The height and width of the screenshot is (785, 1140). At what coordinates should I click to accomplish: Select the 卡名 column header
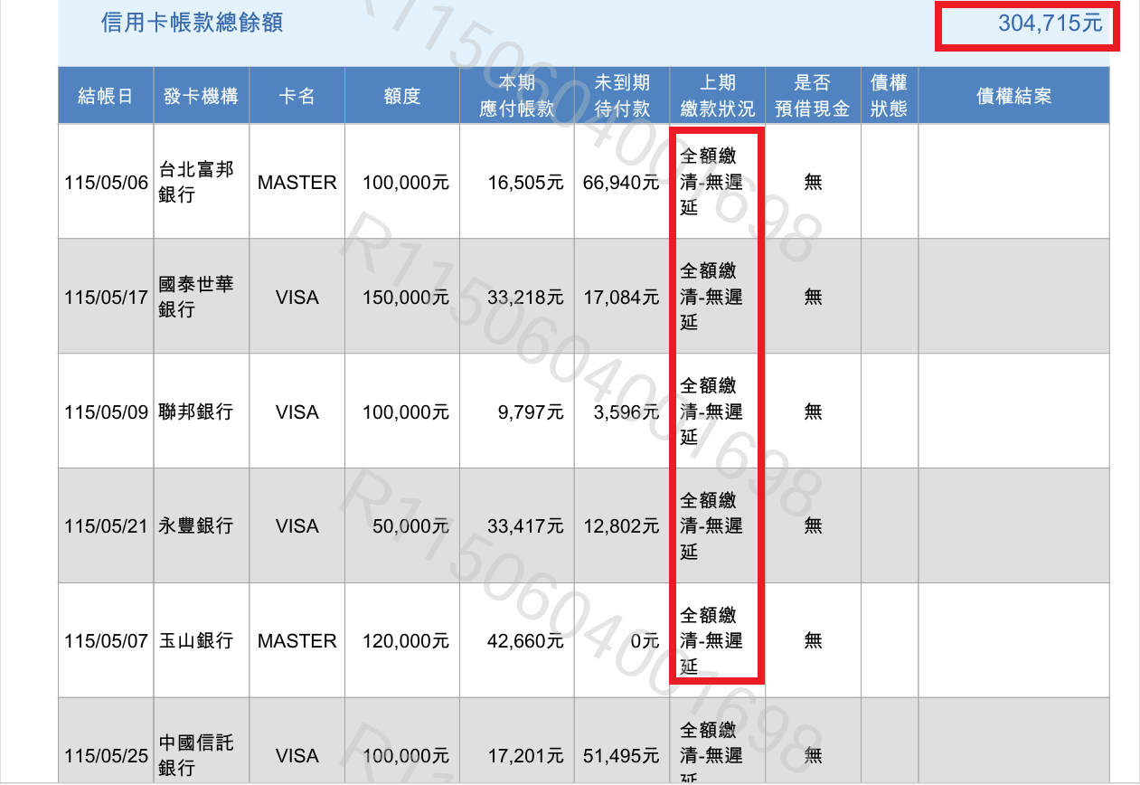tap(297, 96)
